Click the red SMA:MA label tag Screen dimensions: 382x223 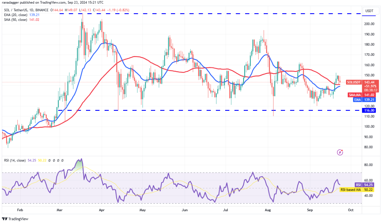point(354,94)
